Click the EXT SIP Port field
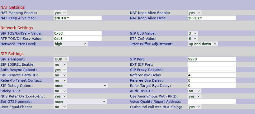The image size is (255, 114). 212,64
